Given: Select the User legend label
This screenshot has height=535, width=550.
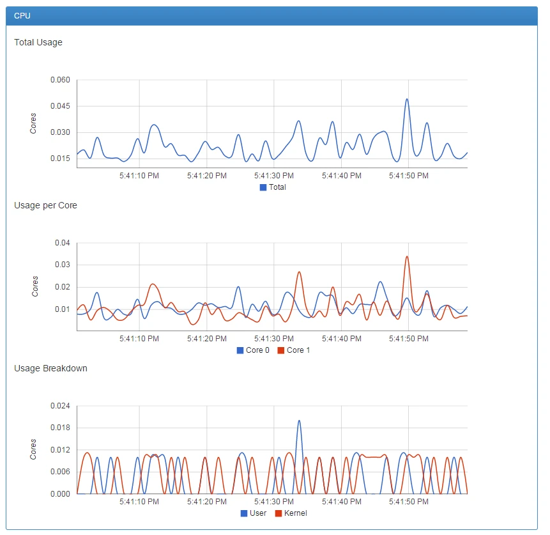Looking at the screenshot, I should coord(258,513).
